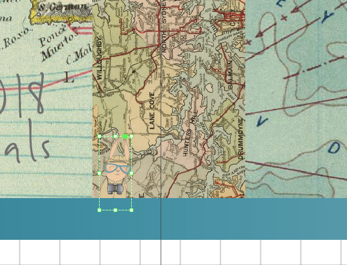Click the top-left selection handle of bunny
347x265 pixels.
click(100, 137)
